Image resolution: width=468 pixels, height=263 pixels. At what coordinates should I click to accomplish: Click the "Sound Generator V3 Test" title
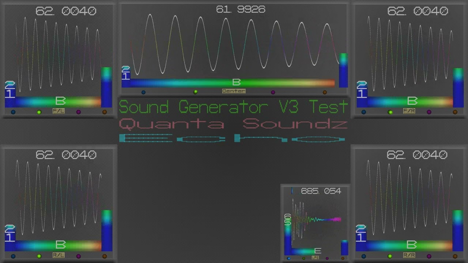pos(233,107)
